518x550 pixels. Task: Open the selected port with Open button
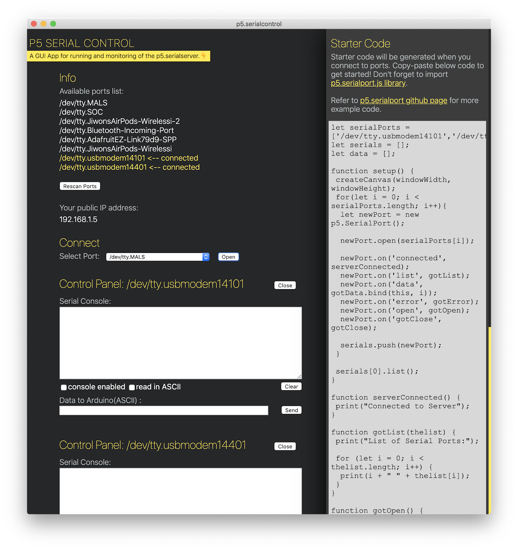click(x=228, y=257)
